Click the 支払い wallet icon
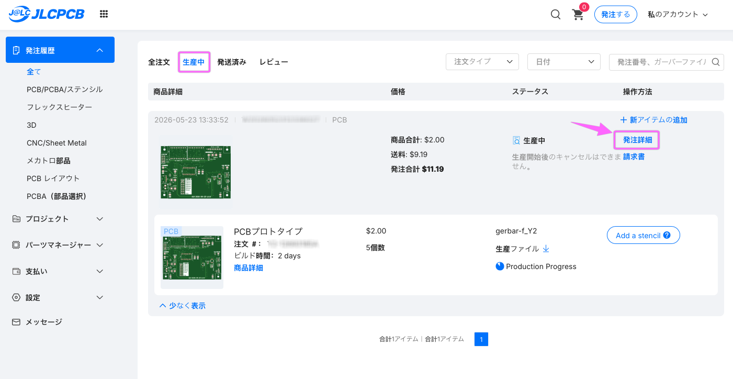This screenshot has width=733, height=379. pos(16,271)
